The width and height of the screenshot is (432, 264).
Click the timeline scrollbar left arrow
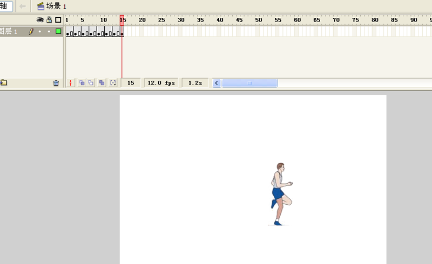pyautogui.click(x=217, y=83)
